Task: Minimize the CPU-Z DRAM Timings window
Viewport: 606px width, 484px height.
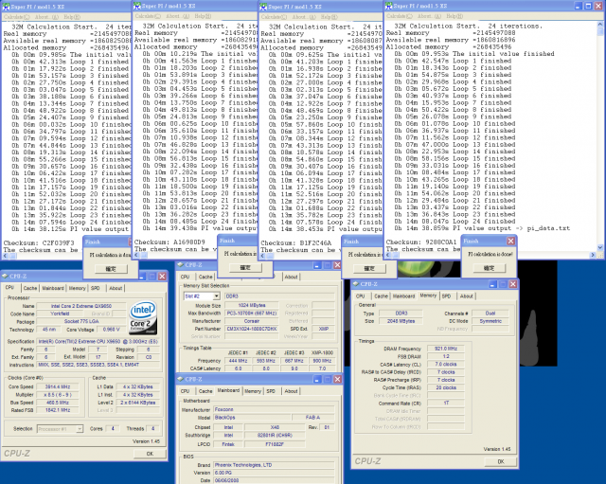Action: pyautogui.click(x=492, y=284)
